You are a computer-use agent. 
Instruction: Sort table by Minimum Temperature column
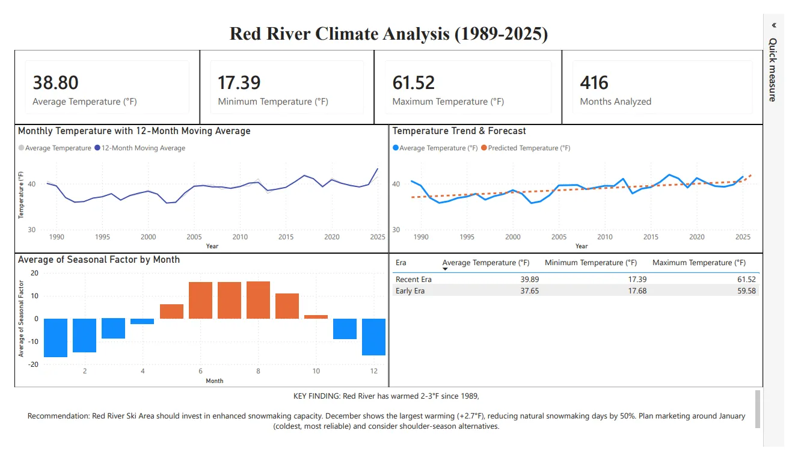pos(591,263)
